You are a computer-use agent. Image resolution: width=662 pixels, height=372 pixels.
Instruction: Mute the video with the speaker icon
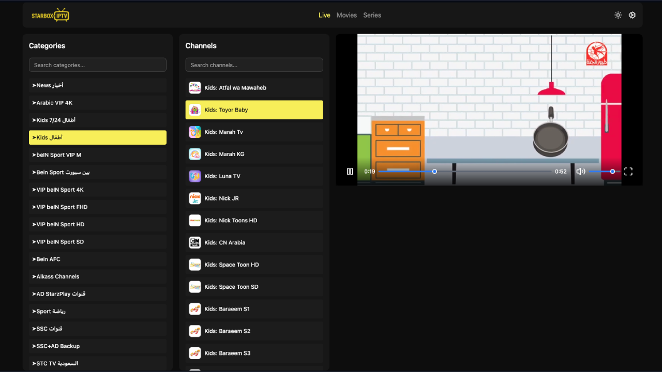pos(581,172)
